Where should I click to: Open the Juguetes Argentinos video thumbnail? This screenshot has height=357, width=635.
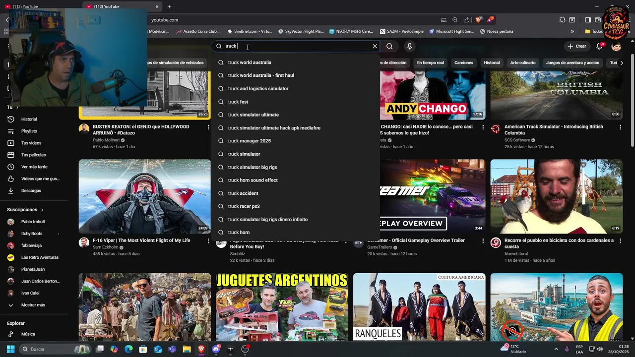282,307
